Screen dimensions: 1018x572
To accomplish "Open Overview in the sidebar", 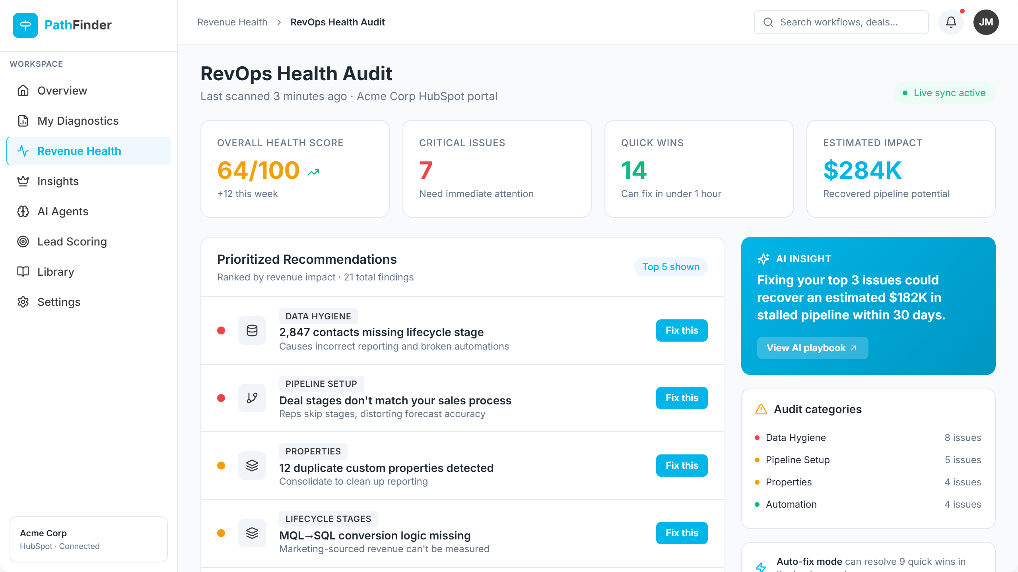I will 89,91.
